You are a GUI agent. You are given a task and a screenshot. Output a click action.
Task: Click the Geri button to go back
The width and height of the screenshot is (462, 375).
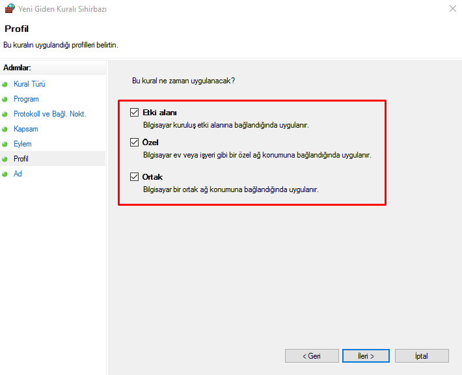[312, 356]
